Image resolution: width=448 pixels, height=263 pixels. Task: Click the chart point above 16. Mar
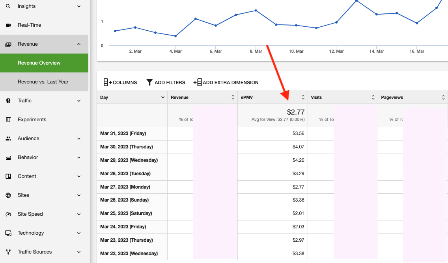point(417,23)
